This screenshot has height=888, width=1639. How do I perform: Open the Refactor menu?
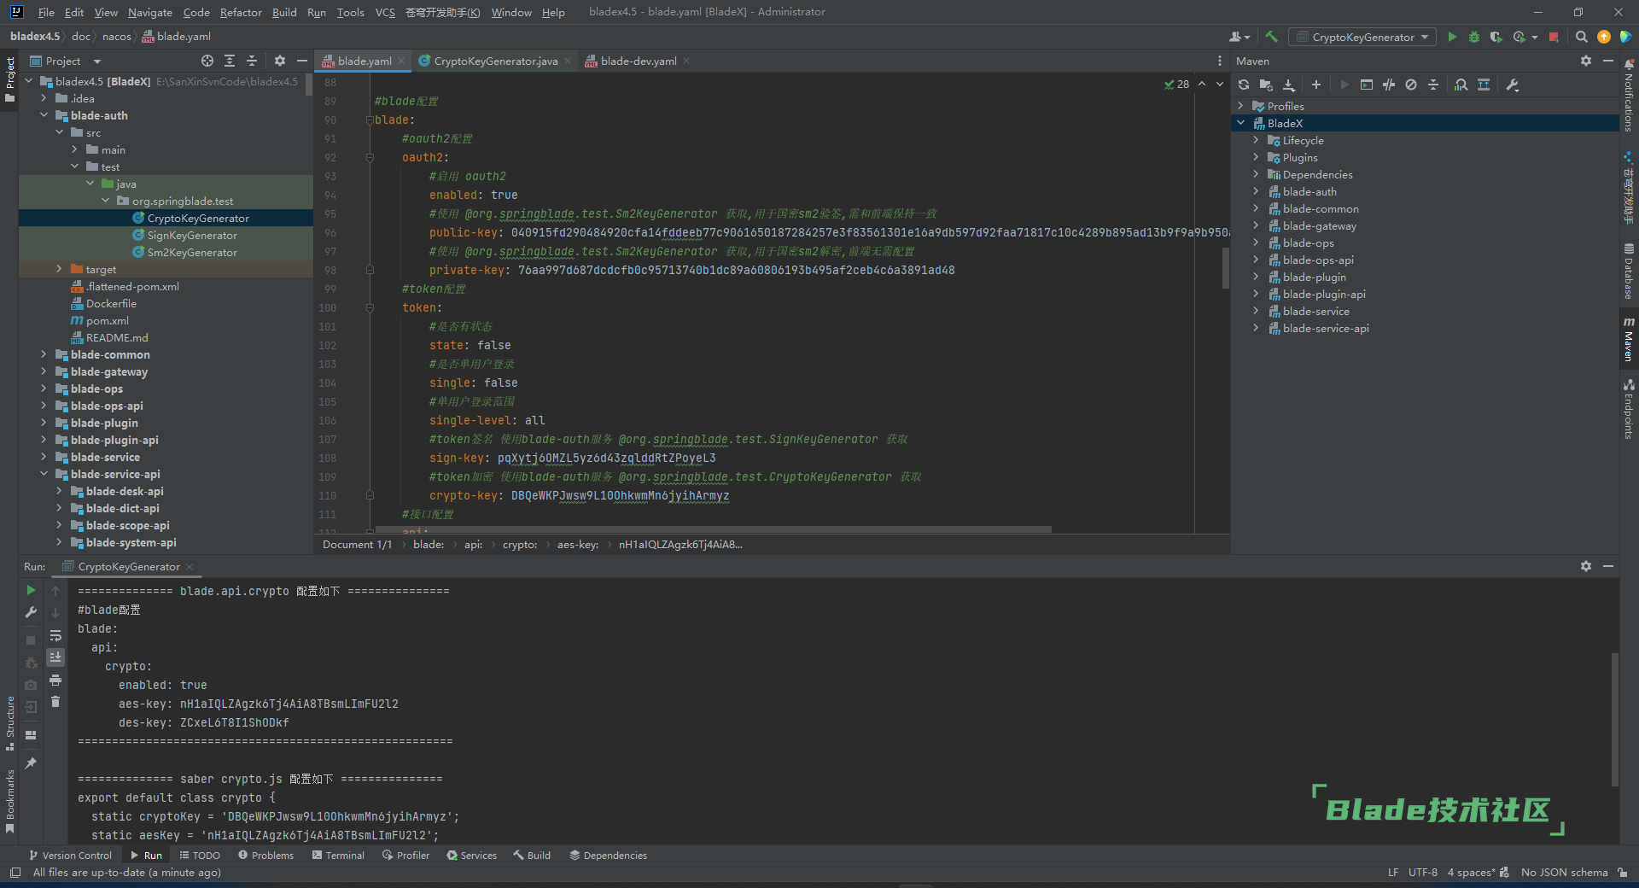click(x=241, y=12)
